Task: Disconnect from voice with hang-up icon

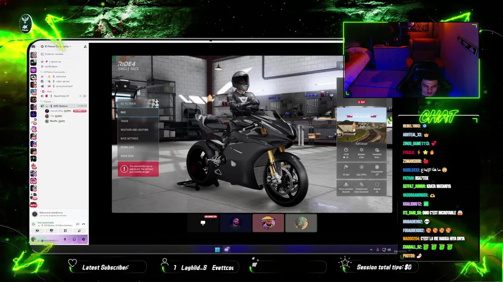Action: pos(83,224)
